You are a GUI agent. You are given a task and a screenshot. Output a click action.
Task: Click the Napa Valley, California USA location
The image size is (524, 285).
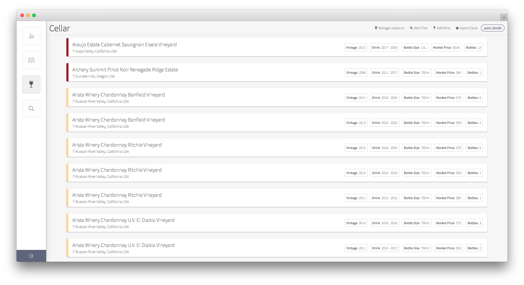coord(95,51)
